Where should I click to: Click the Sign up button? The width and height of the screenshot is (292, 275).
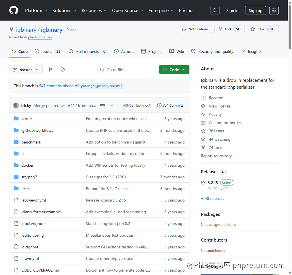point(255,10)
